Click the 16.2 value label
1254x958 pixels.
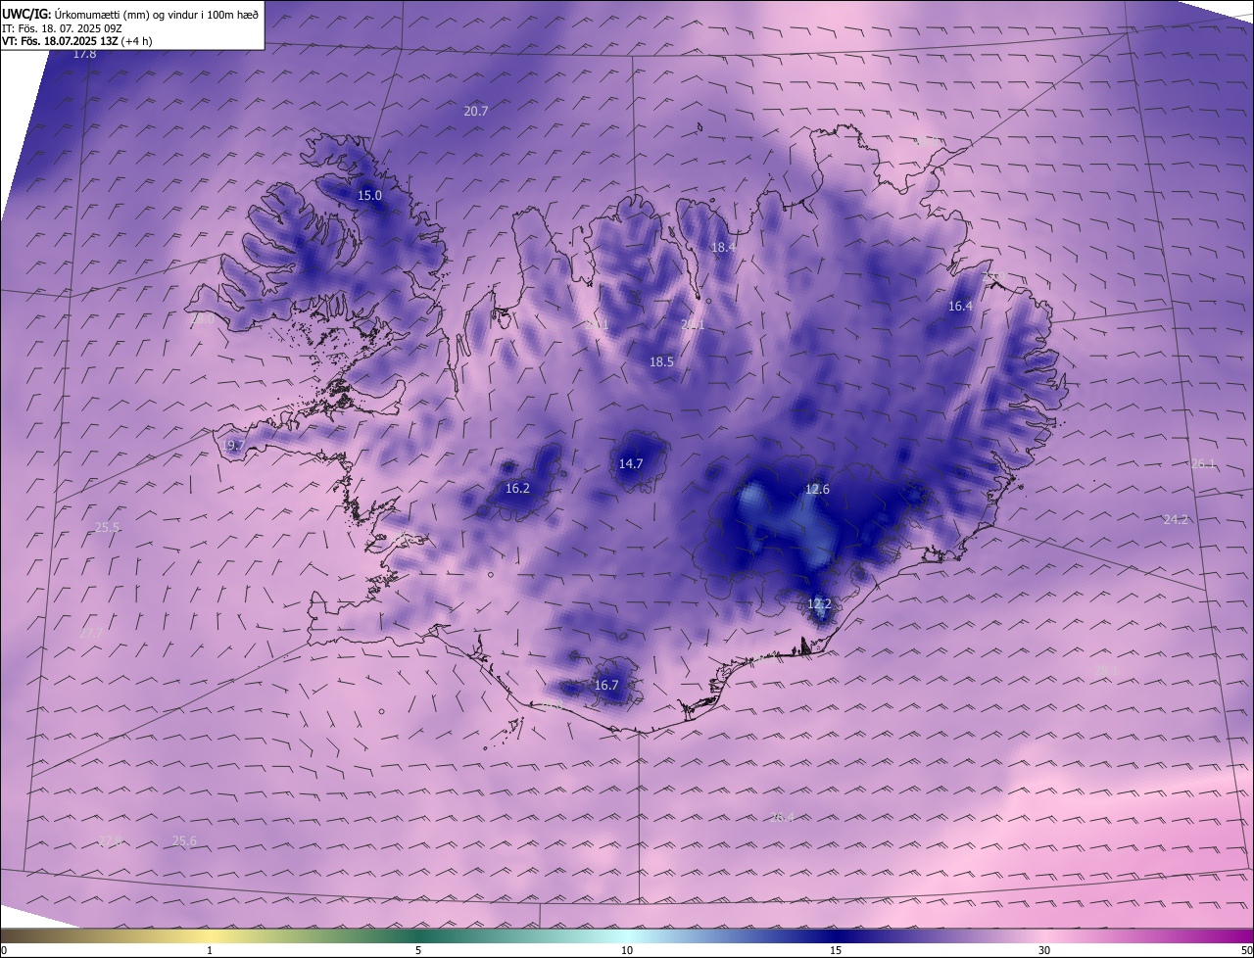point(517,489)
